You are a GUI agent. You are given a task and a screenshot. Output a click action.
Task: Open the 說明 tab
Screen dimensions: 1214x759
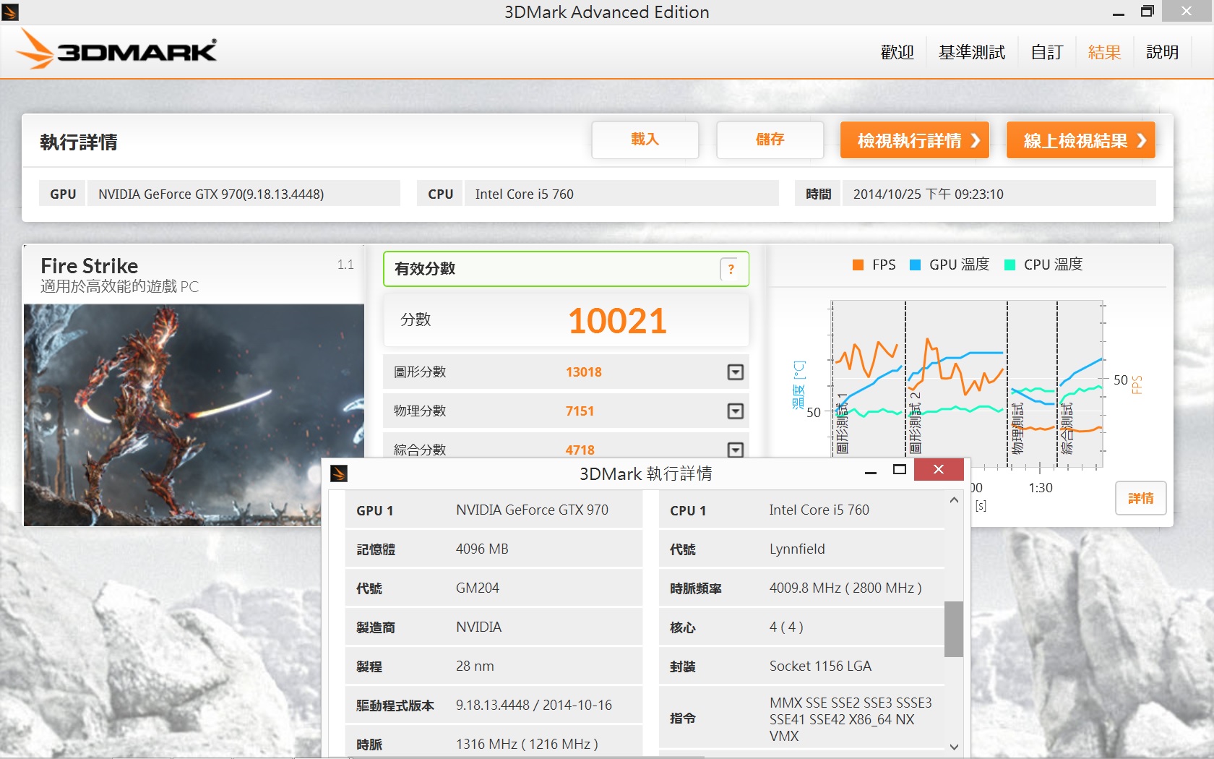click(1162, 52)
